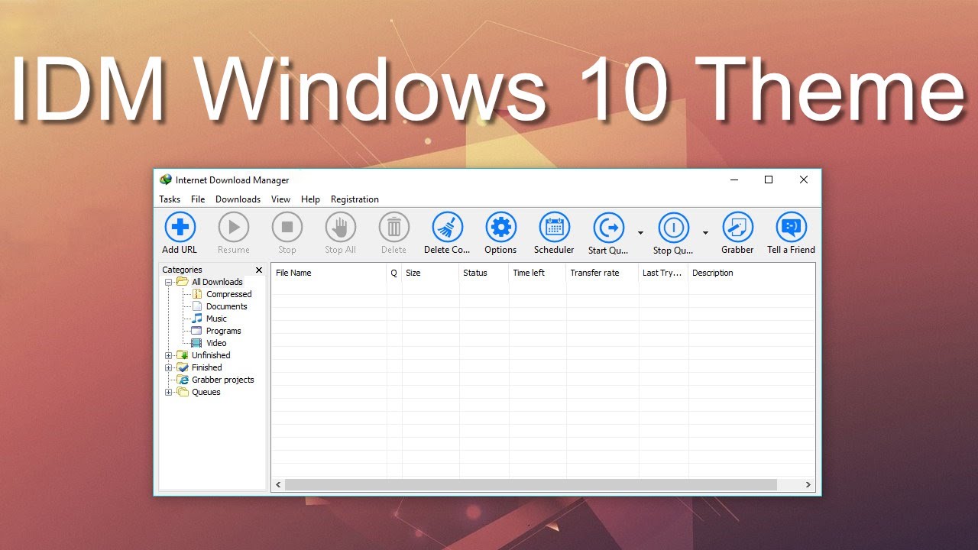
Task: Select Music label in category tree
Action: pyautogui.click(x=216, y=319)
